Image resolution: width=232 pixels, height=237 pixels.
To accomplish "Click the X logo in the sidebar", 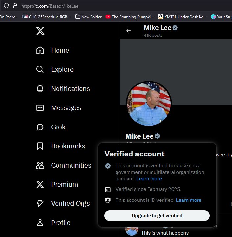I will pos(40,31).
